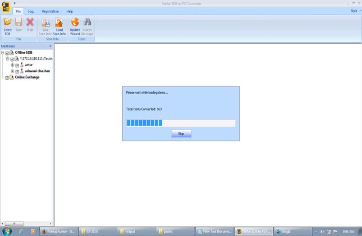Open the Internet Explorer taskbar icon
362x236 pixels.
pyautogui.click(x=21, y=232)
